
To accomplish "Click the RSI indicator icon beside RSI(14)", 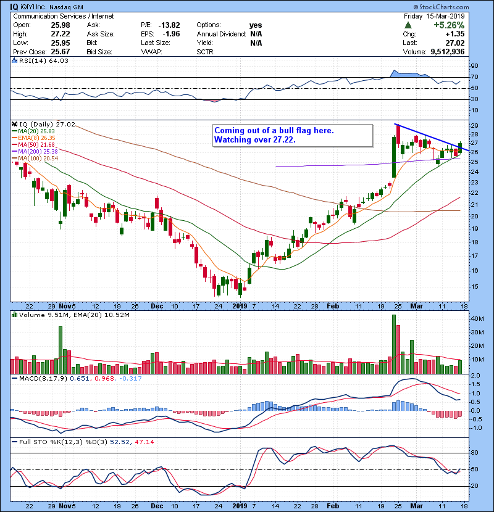I will point(14,60).
